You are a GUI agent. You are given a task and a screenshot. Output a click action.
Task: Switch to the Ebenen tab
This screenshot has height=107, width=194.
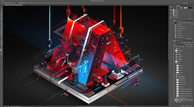175,41
